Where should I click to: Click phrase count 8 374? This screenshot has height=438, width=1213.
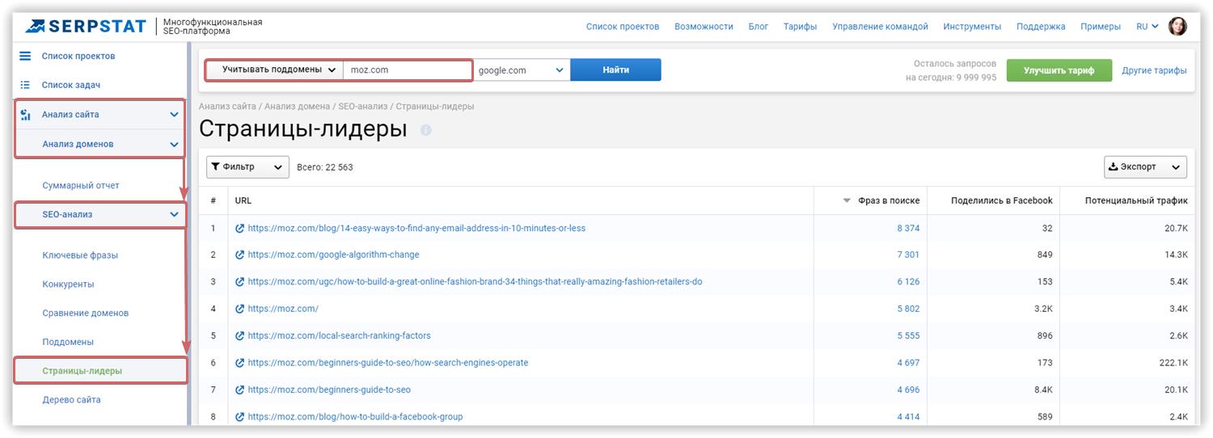click(x=908, y=229)
